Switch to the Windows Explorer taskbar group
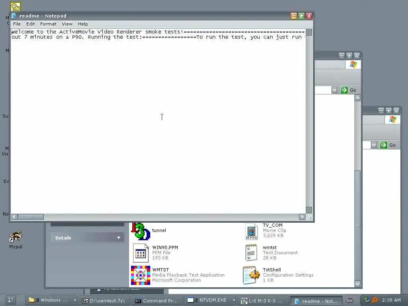 click(49, 300)
